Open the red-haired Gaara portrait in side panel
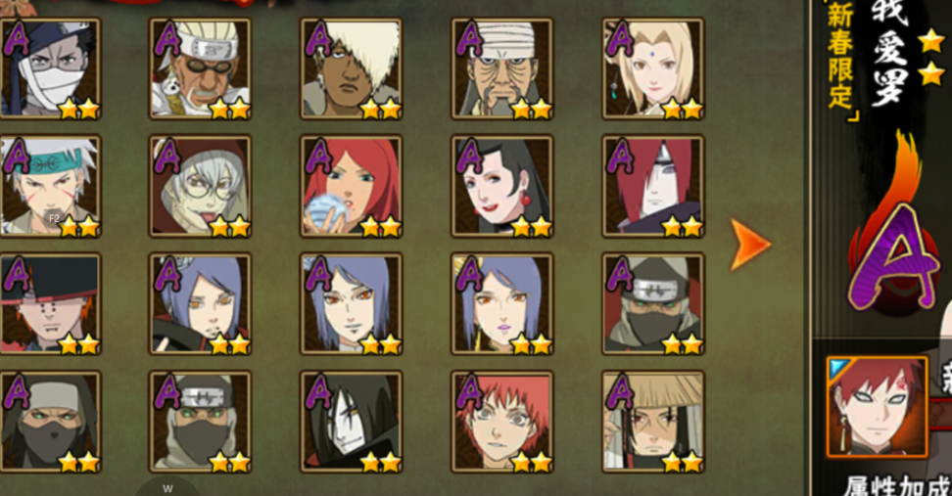 coord(878,407)
